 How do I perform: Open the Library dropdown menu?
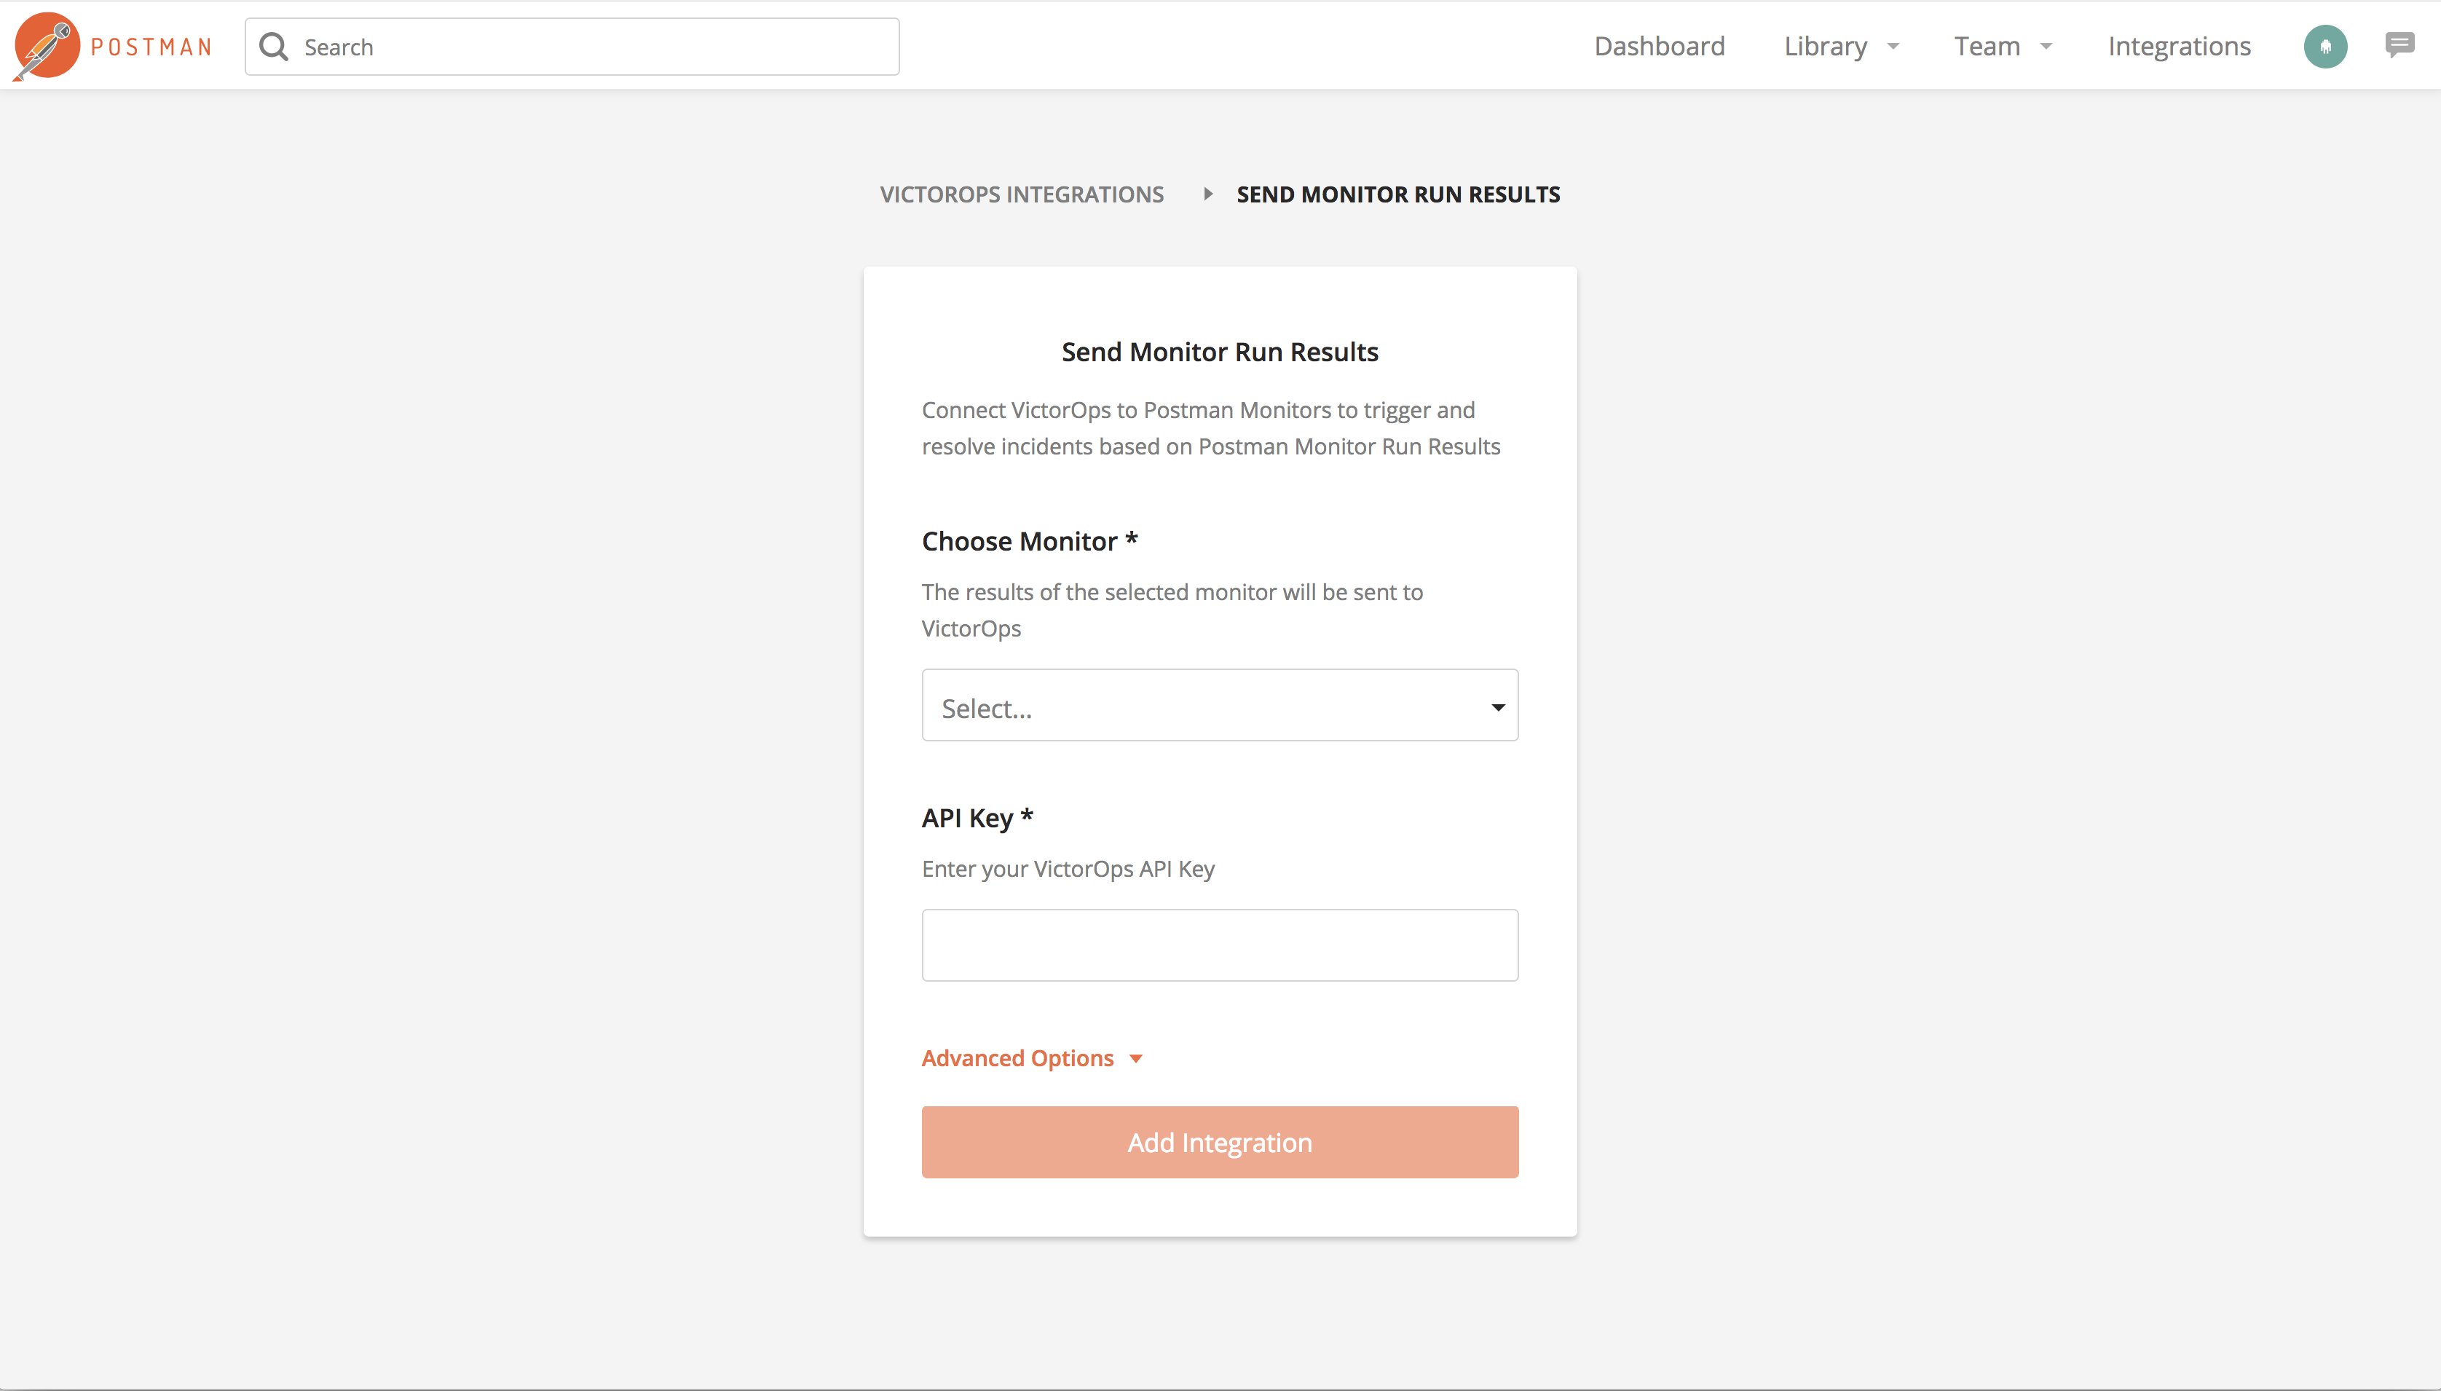point(1841,46)
